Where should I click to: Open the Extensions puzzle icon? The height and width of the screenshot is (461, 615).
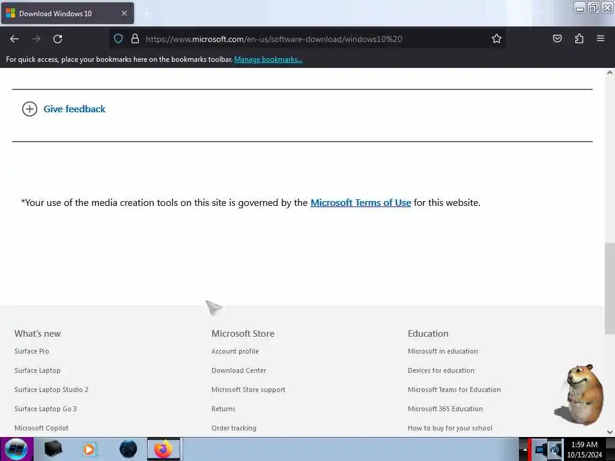tap(579, 38)
